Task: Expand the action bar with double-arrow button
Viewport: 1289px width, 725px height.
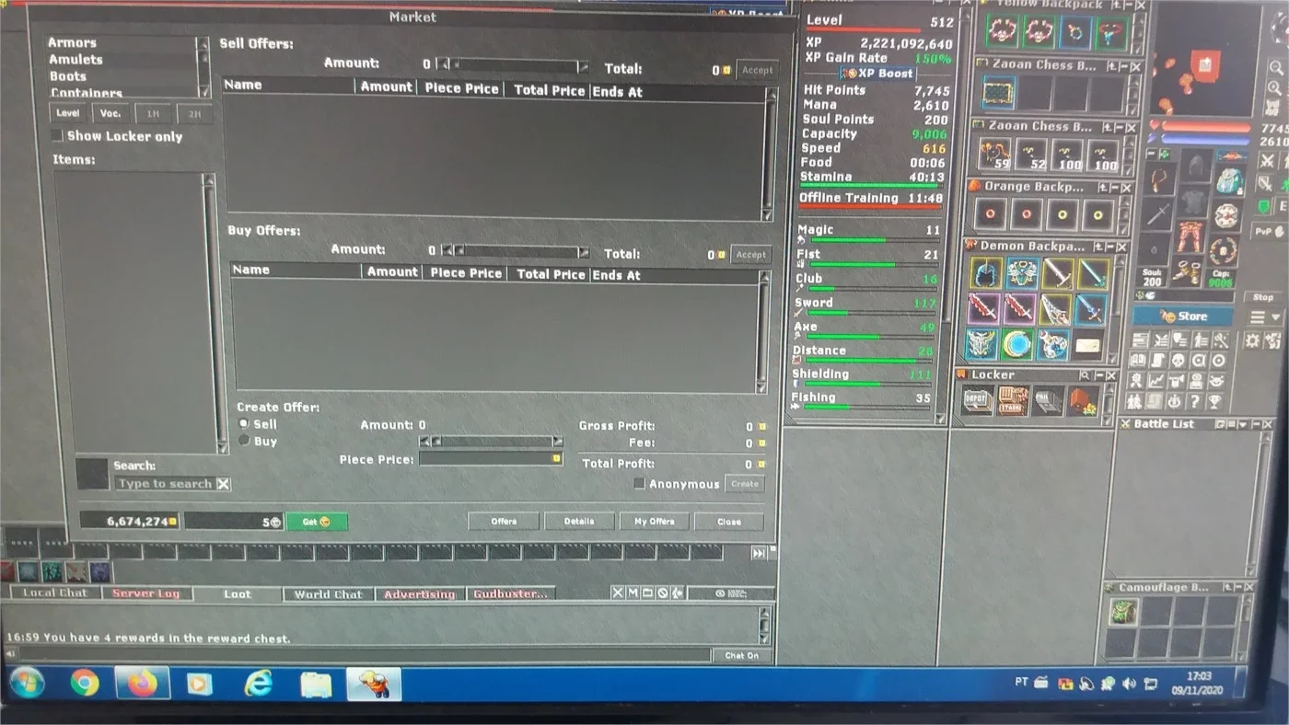Action: pyautogui.click(x=758, y=553)
